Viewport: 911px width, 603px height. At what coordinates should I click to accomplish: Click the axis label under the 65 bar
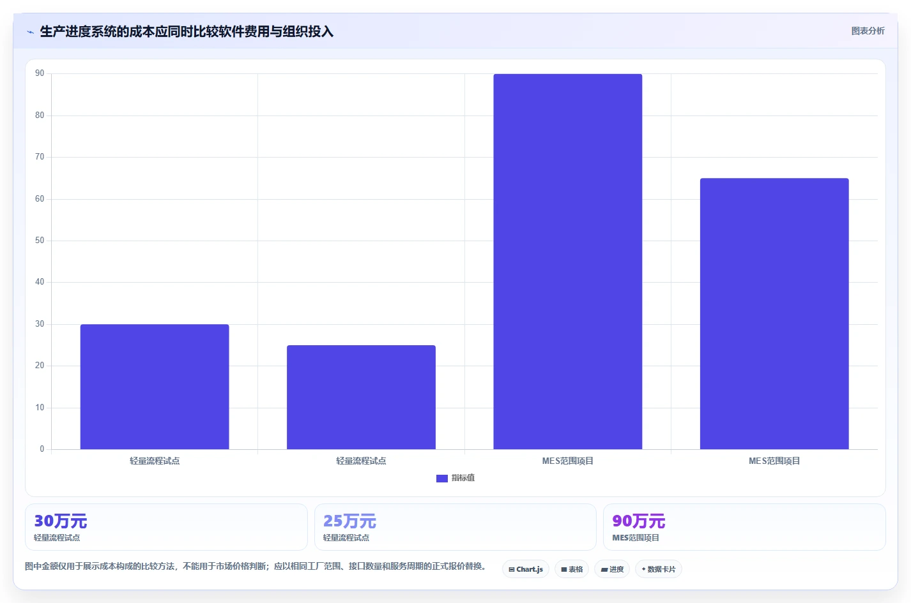click(x=774, y=461)
